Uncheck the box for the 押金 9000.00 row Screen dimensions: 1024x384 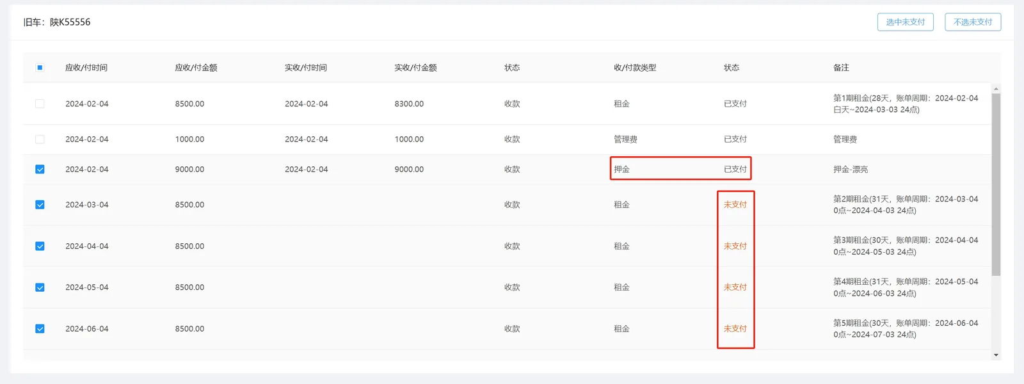coord(40,170)
